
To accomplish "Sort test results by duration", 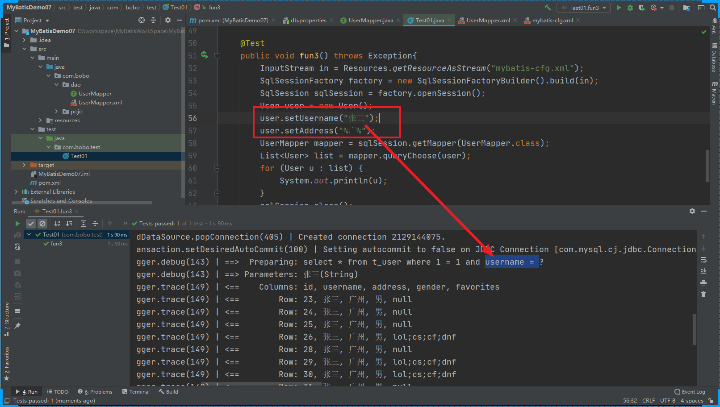I will pos(69,224).
